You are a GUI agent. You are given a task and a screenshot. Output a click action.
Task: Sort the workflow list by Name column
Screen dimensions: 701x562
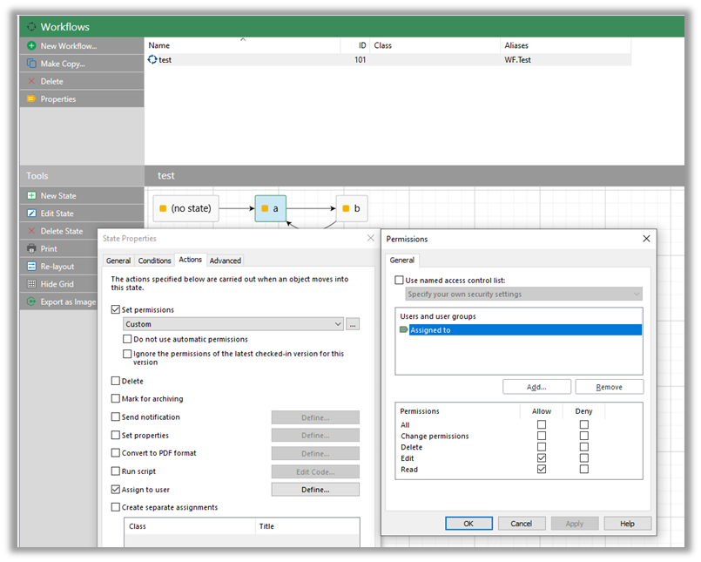point(159,45)
